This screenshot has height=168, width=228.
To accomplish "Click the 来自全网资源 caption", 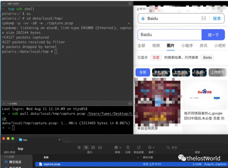I will click(x=147, y=128).
